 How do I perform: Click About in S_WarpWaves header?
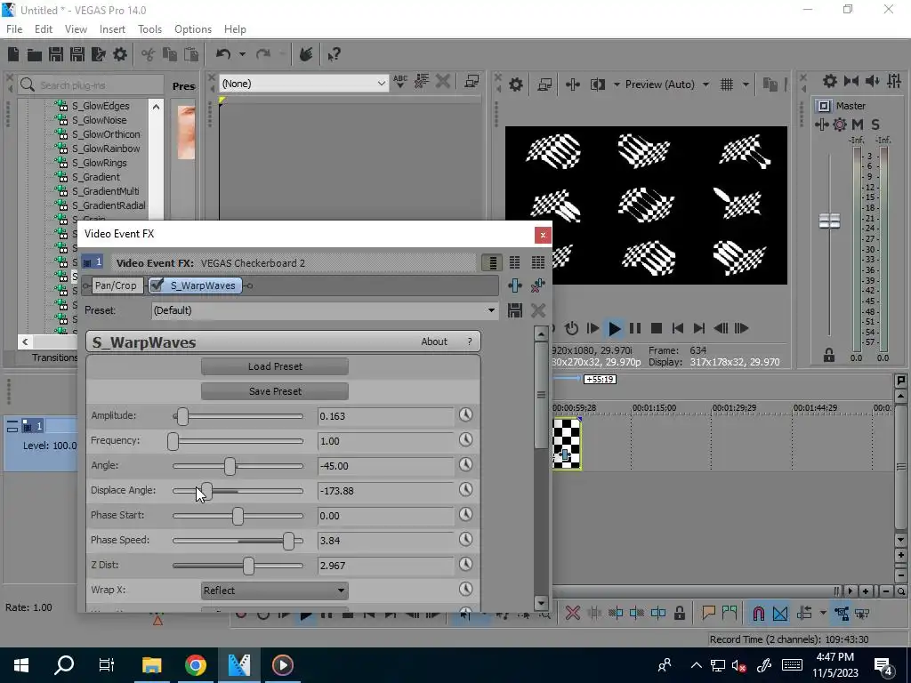point(434,341)
